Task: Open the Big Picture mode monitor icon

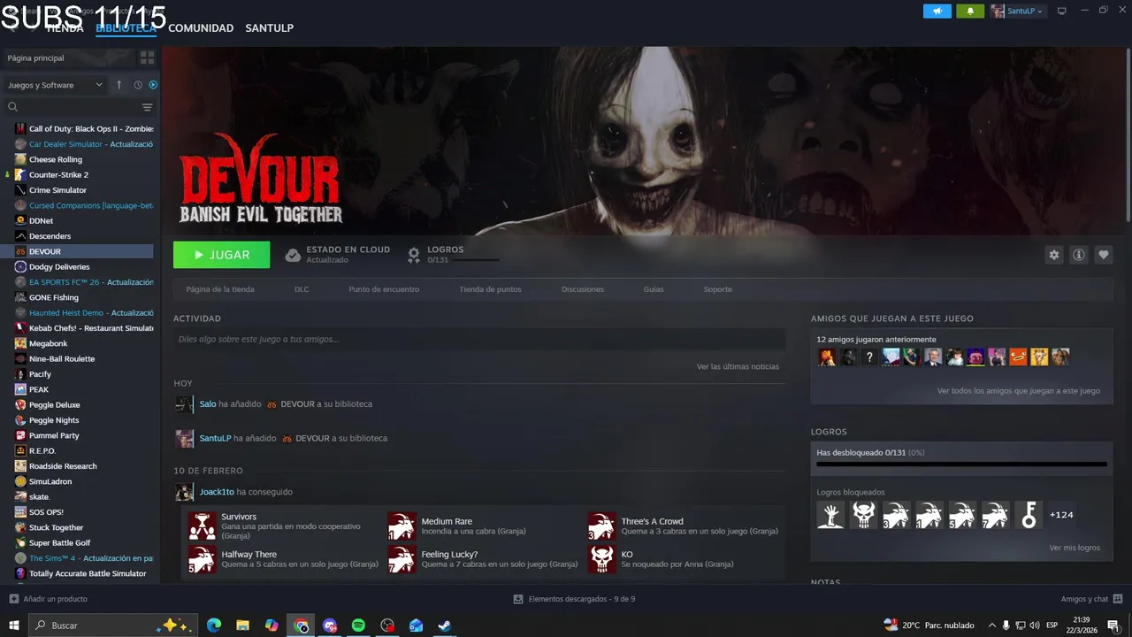Action: 1062,11
